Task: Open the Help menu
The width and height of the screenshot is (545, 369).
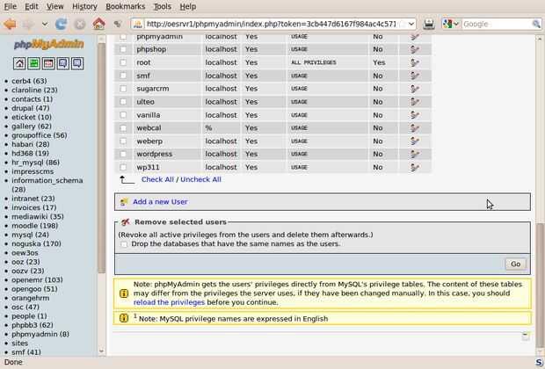Action: pos(188,7)
